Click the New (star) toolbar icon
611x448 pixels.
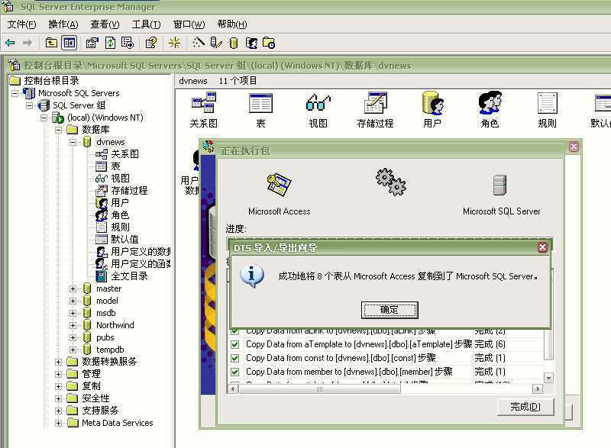click(x=175, y=43)
